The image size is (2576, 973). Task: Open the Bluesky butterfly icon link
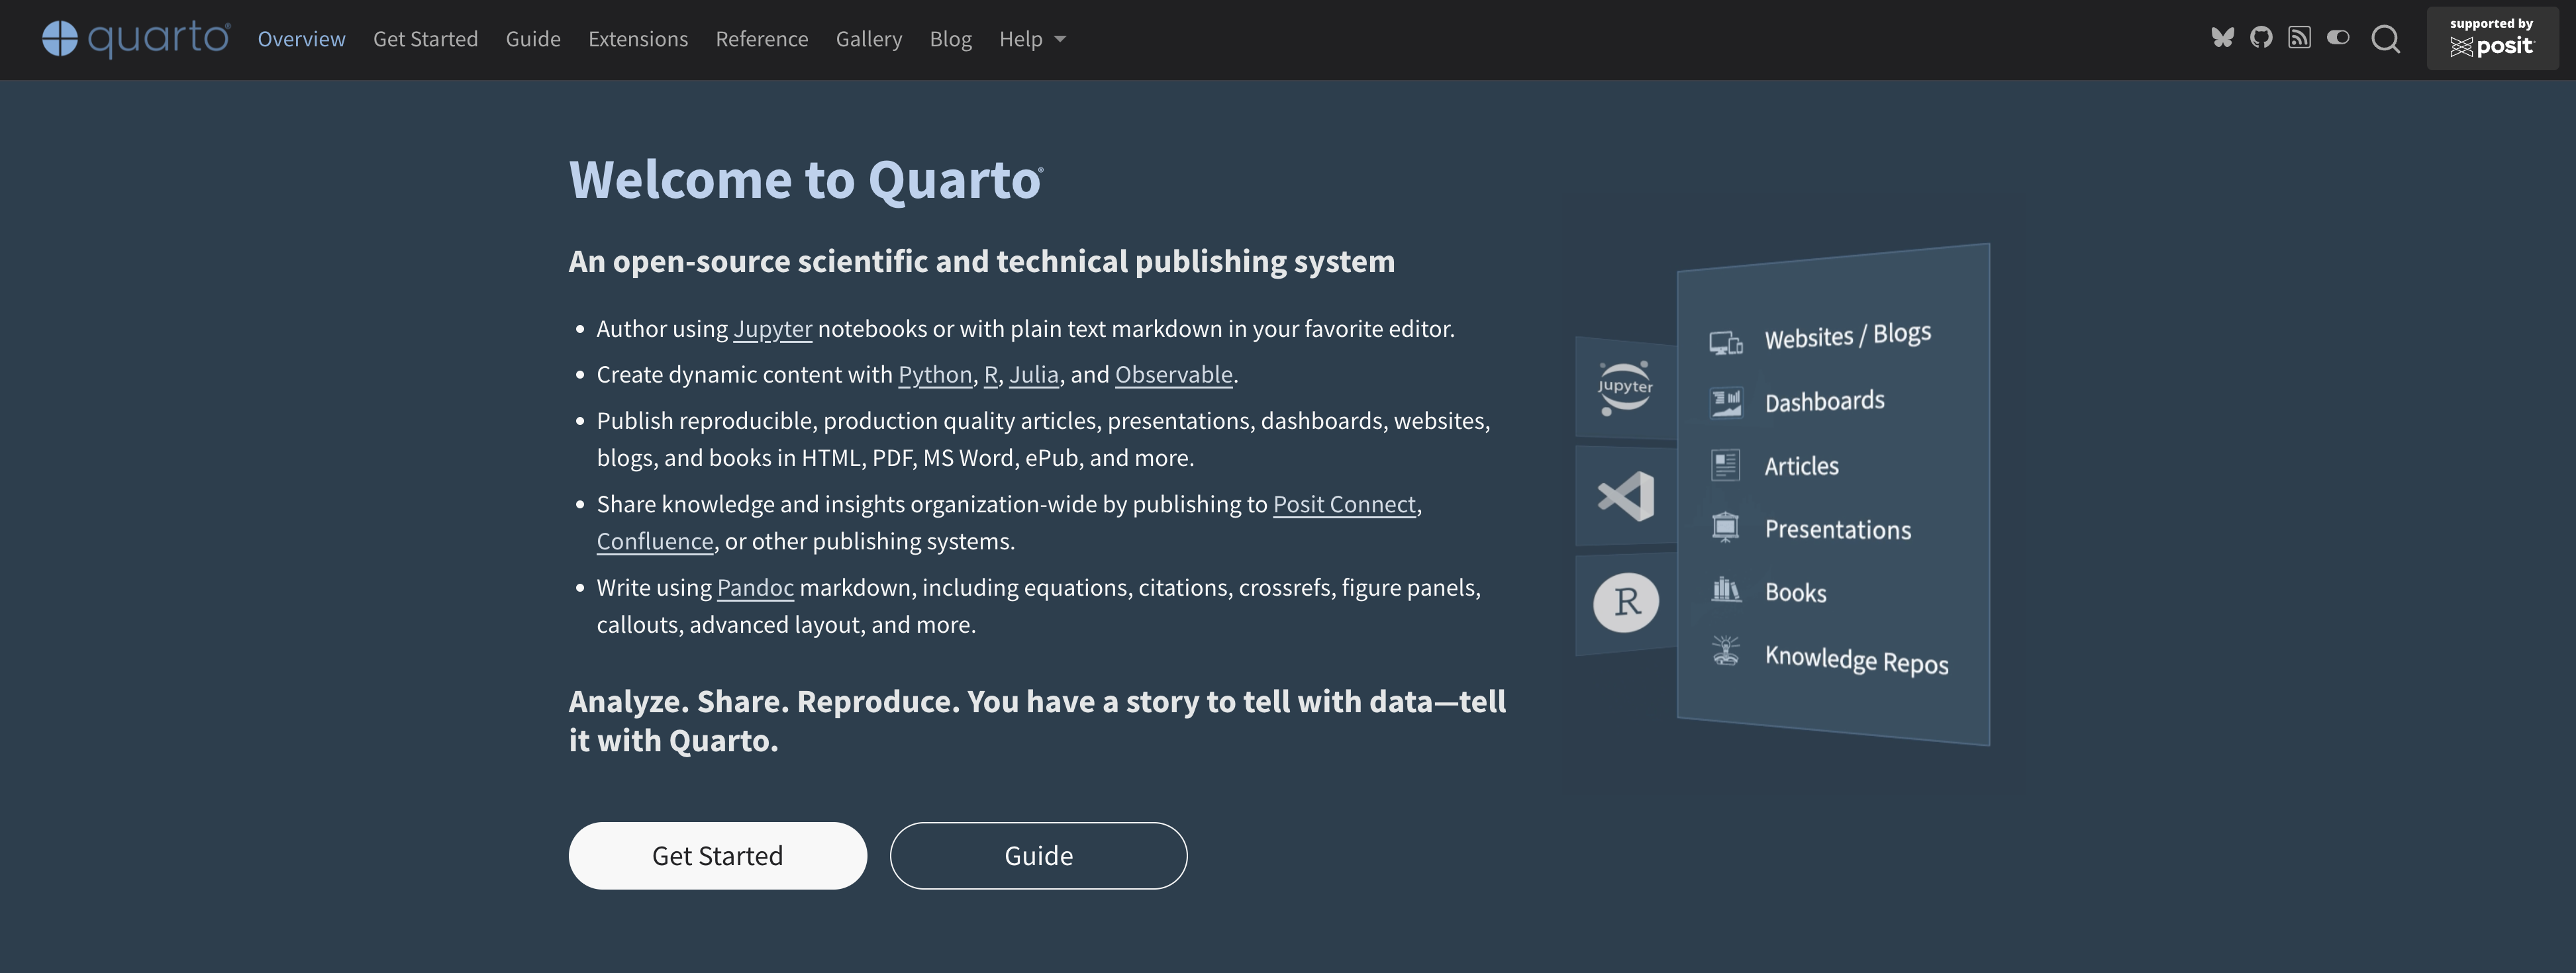(x=2222, y=38)
